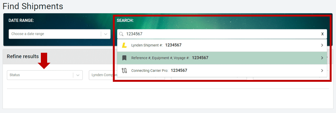336x113 pixels.
Task: Select Connecting Carrier Pro: 1234567 suggestion
Action: 222,71
